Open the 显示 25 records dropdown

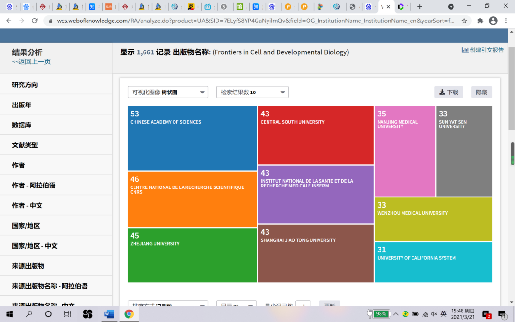pos(237,304)
